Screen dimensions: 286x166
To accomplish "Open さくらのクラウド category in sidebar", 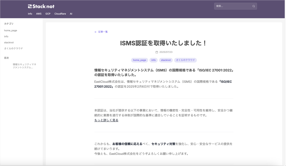I will [13, 48].
